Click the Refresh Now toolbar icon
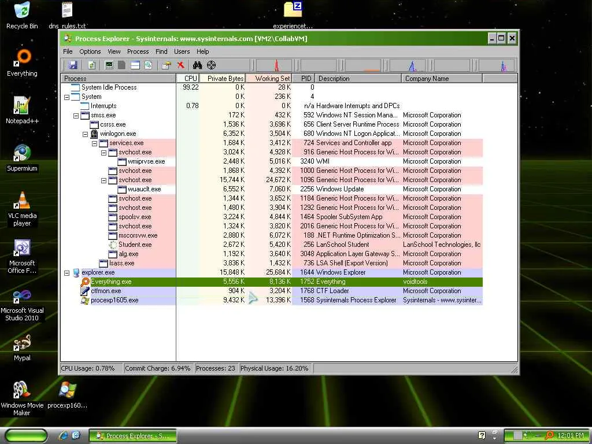Viewport: 592px width, 444px height. tap(91, 65)
